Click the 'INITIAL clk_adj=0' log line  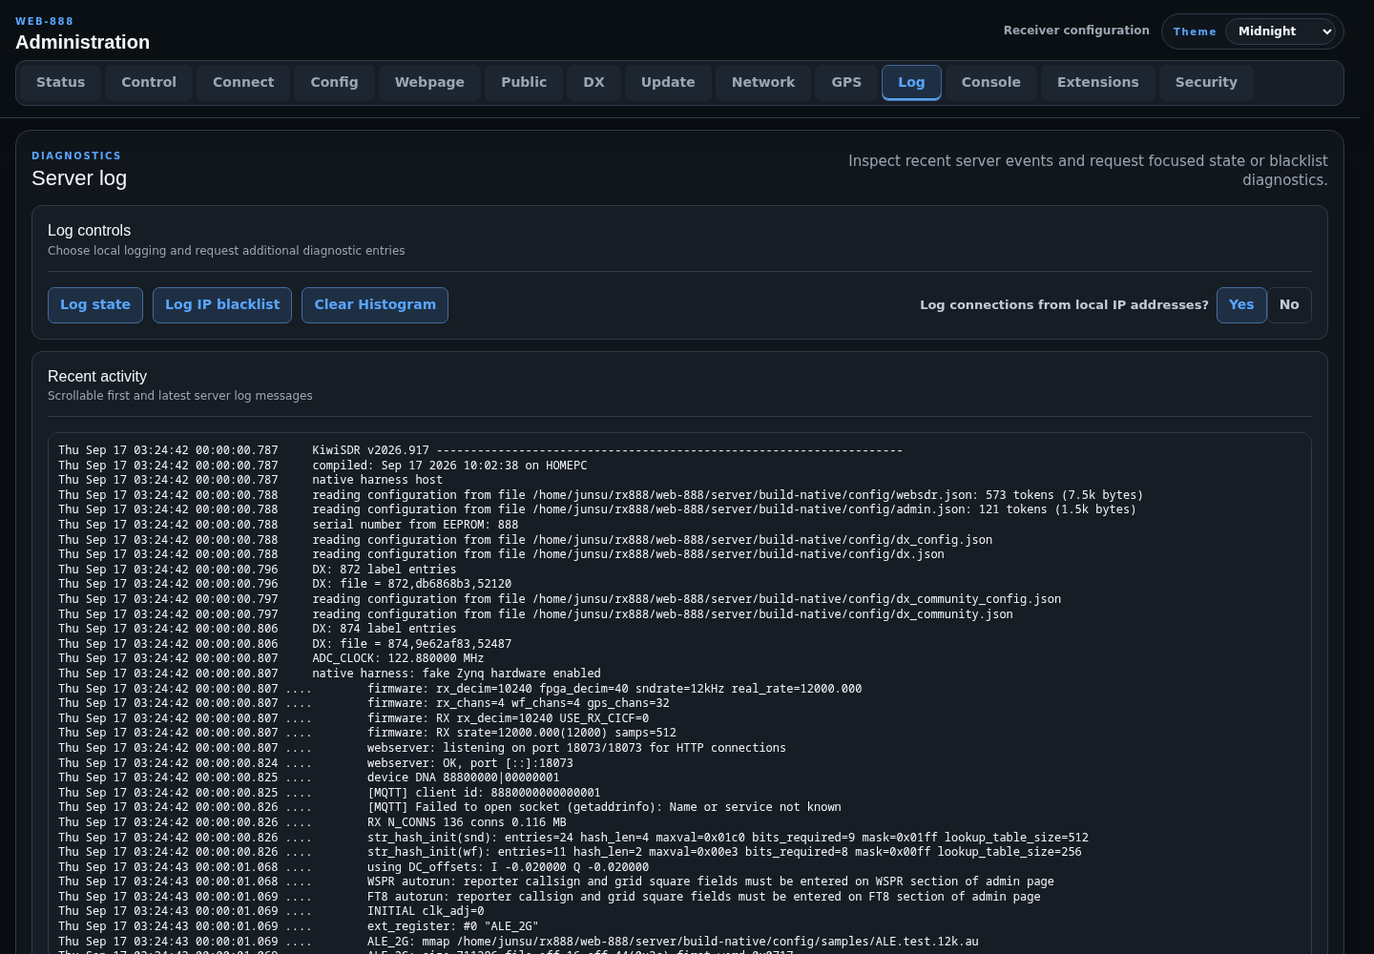pos(271,911)
